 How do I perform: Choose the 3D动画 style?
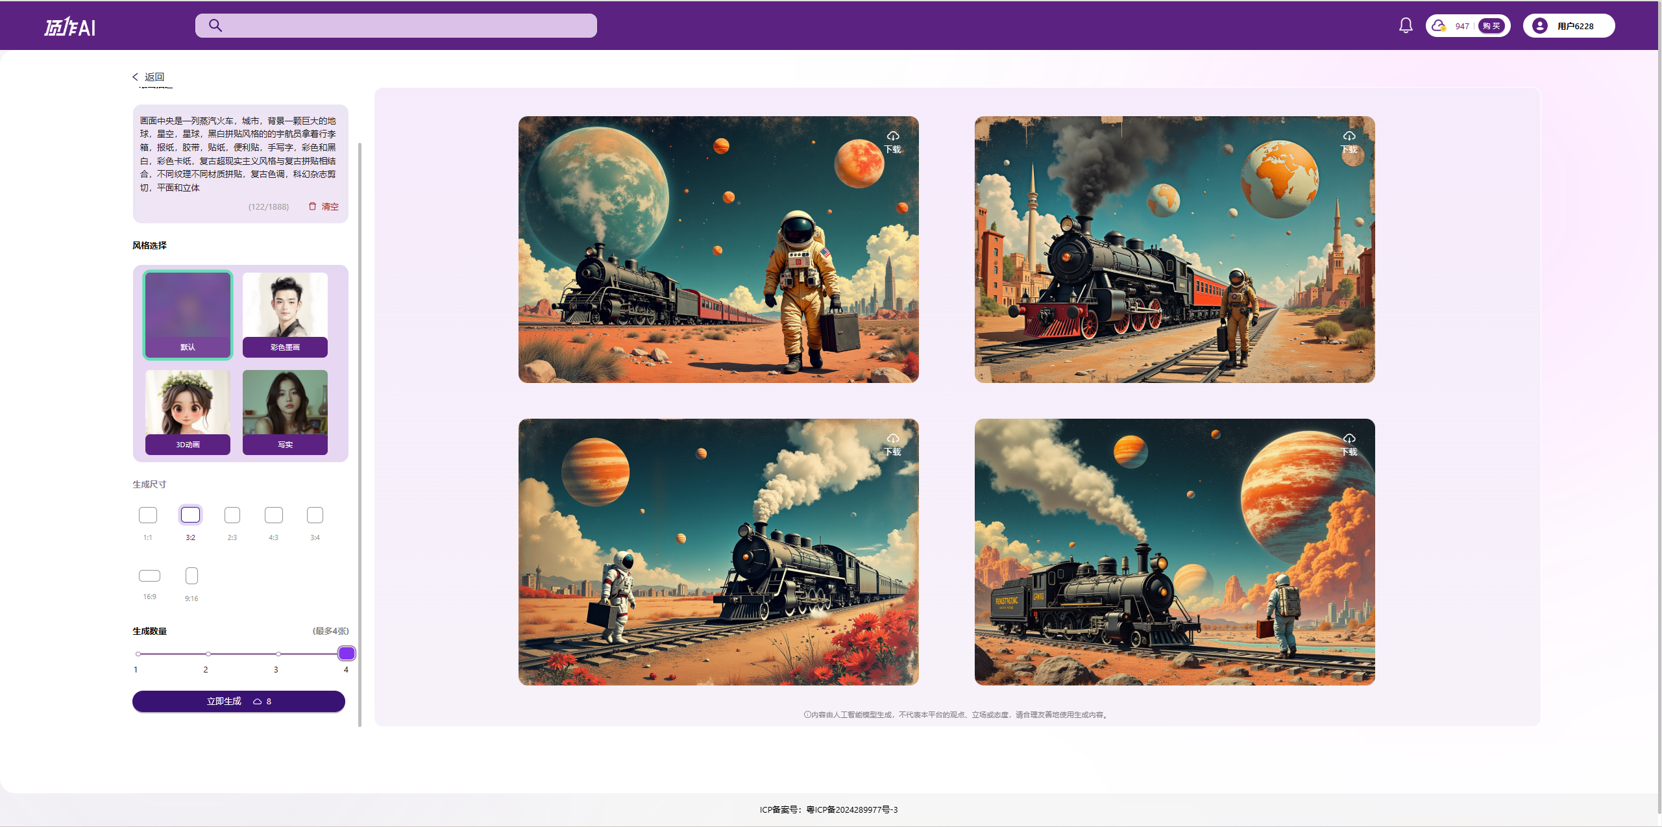pos(188,412)
